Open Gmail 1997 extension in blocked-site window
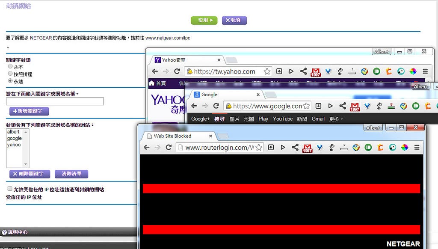Image resolution: width=438 pixels, height=249 pixels. coord(307,148)
